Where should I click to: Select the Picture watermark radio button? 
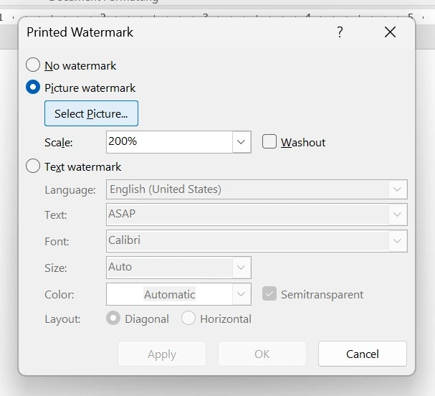point(33,87)
